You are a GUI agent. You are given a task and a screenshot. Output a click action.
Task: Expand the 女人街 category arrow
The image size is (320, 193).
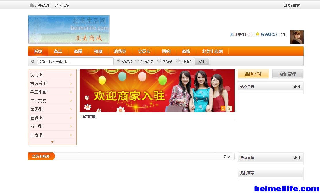[x=71, y=75]
